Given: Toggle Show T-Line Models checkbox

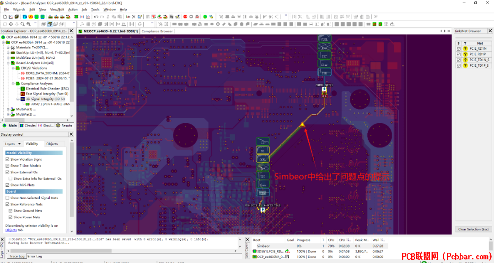Looking at the screenshot, I should 7,166.
